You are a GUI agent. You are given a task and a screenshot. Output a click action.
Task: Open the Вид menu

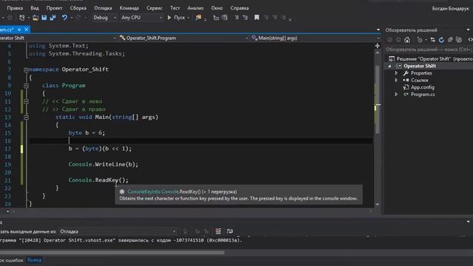pos(35,8)
